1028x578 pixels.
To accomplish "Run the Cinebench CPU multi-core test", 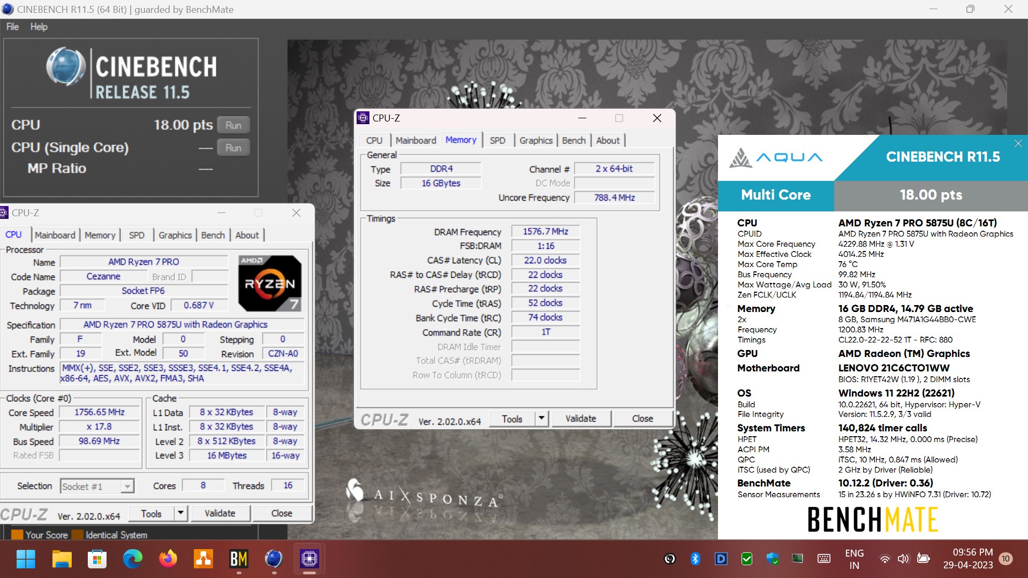I will coord(233,125).
